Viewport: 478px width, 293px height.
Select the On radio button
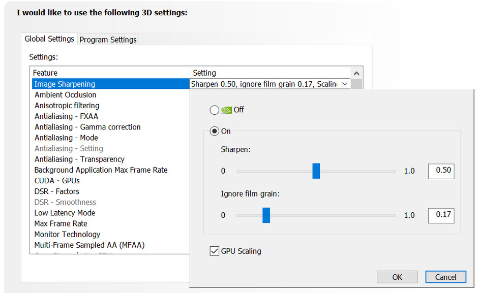tap(215, 131)
